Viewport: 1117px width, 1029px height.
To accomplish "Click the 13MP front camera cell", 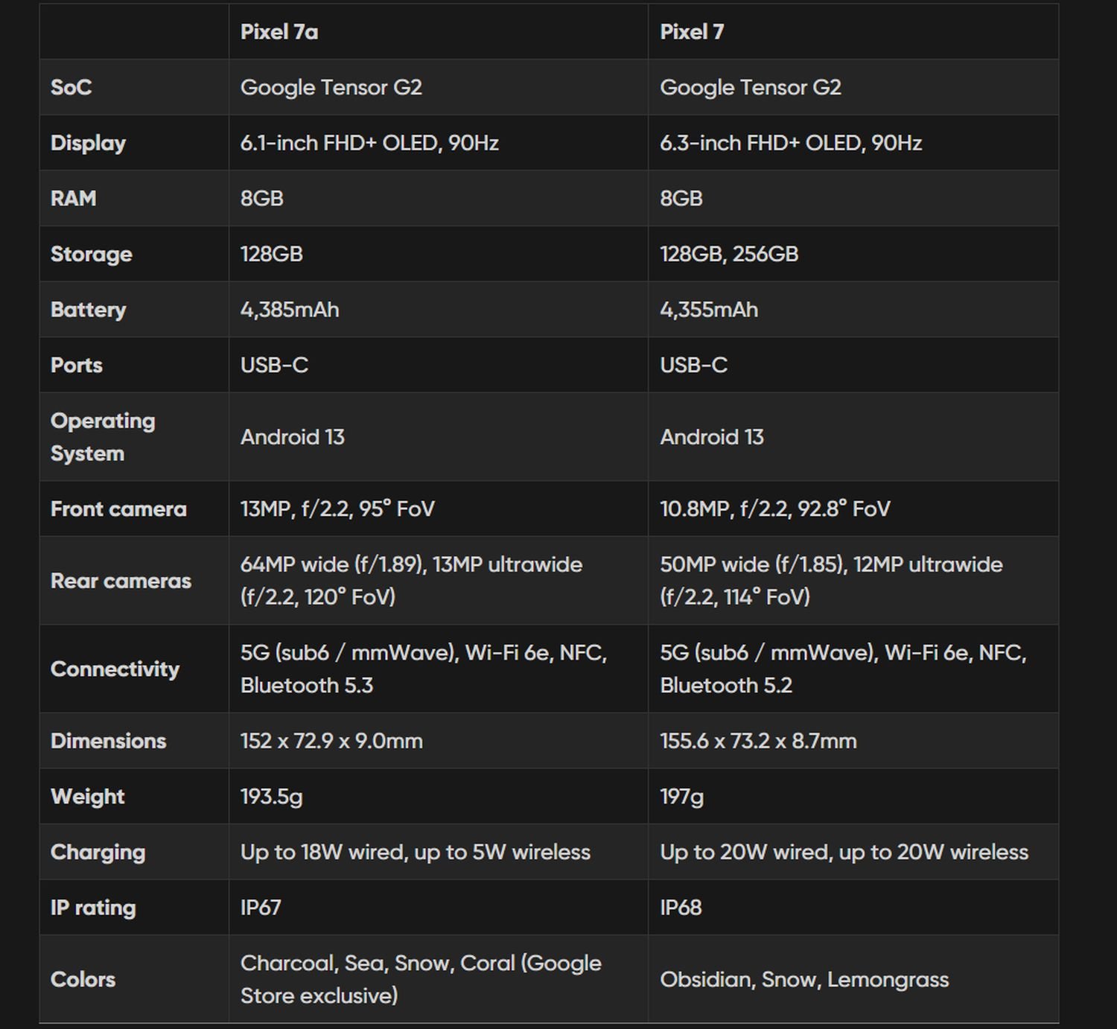I will click(x=337, y=509).
